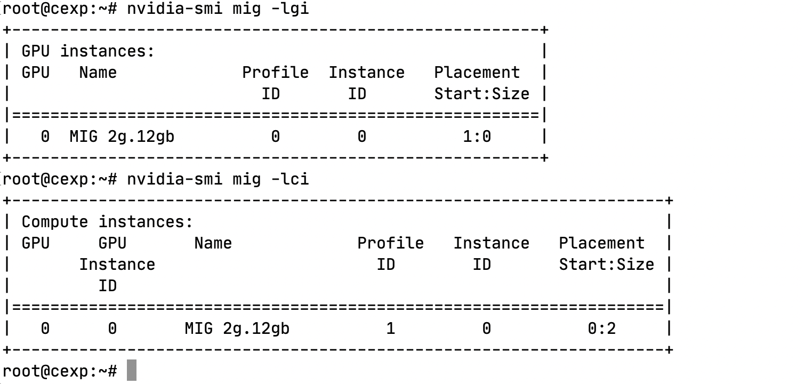The height and width of the screenshot is (384, 804).
Task: Click the 'Compute instances:' heading
Action: (107, 222)
